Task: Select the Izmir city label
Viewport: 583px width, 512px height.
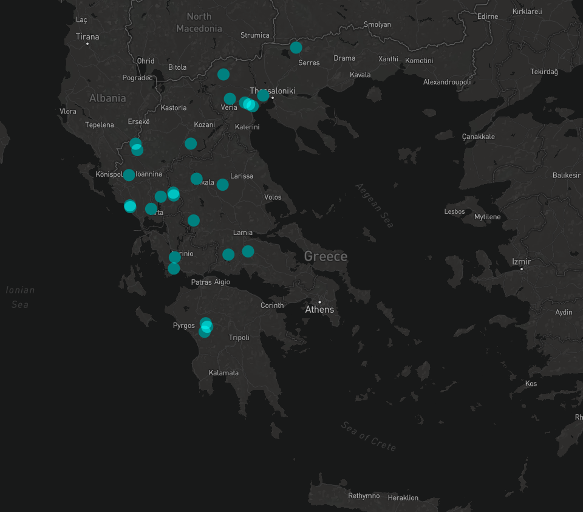Action: pyautogui.click(x=521, y=262)
